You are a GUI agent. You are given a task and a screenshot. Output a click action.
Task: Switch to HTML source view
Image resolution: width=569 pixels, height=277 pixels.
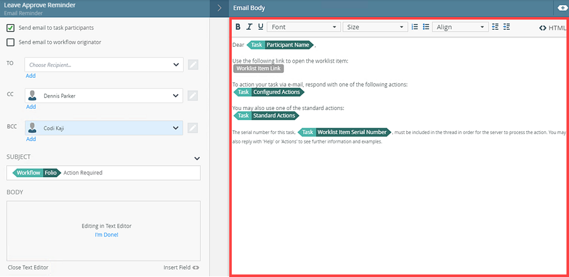553,28
